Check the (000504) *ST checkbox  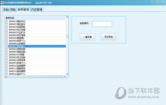(7, 55)
